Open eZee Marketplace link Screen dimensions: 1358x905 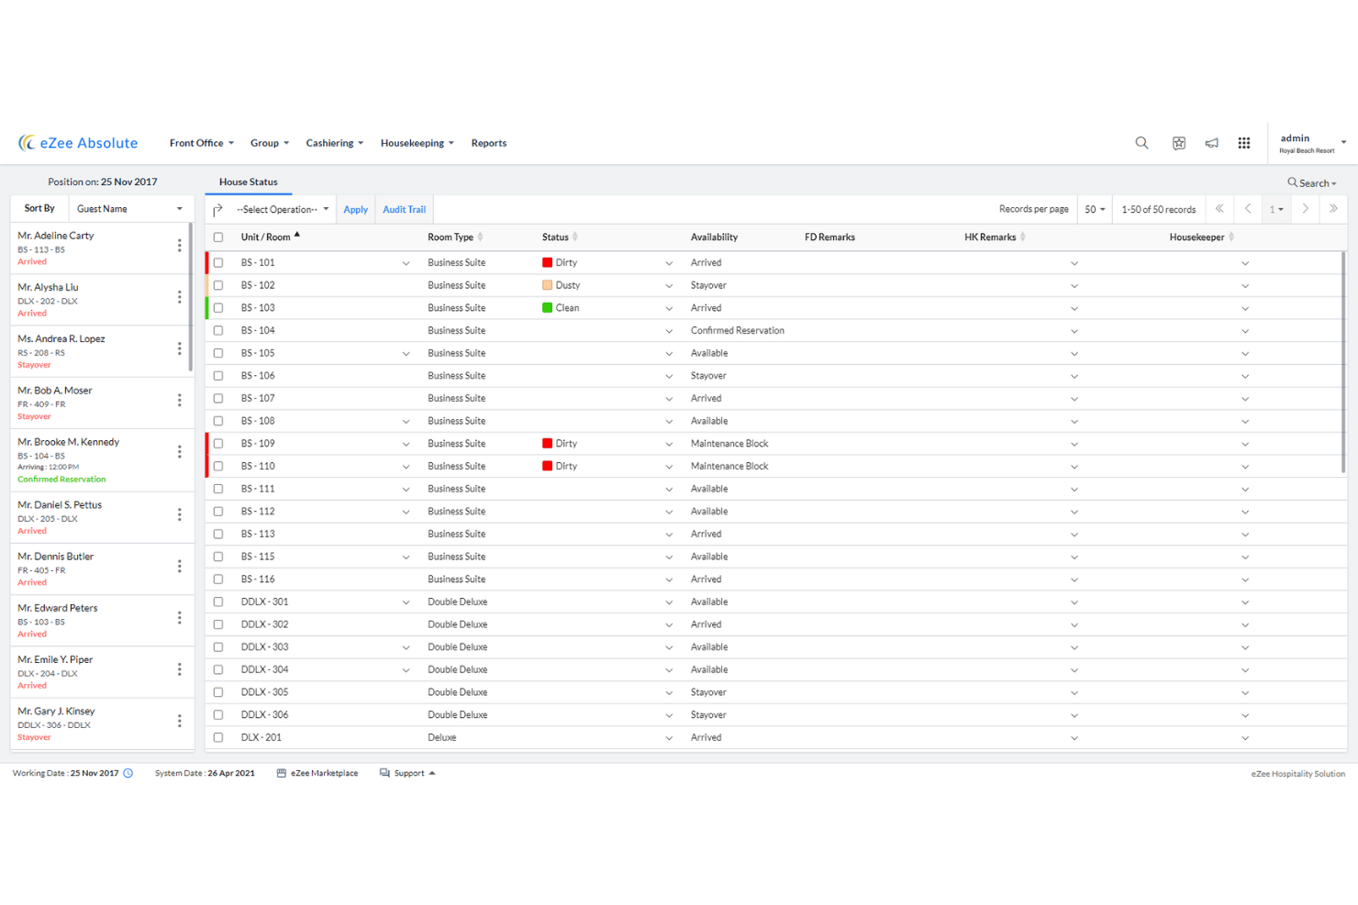[x=317, y=773]
